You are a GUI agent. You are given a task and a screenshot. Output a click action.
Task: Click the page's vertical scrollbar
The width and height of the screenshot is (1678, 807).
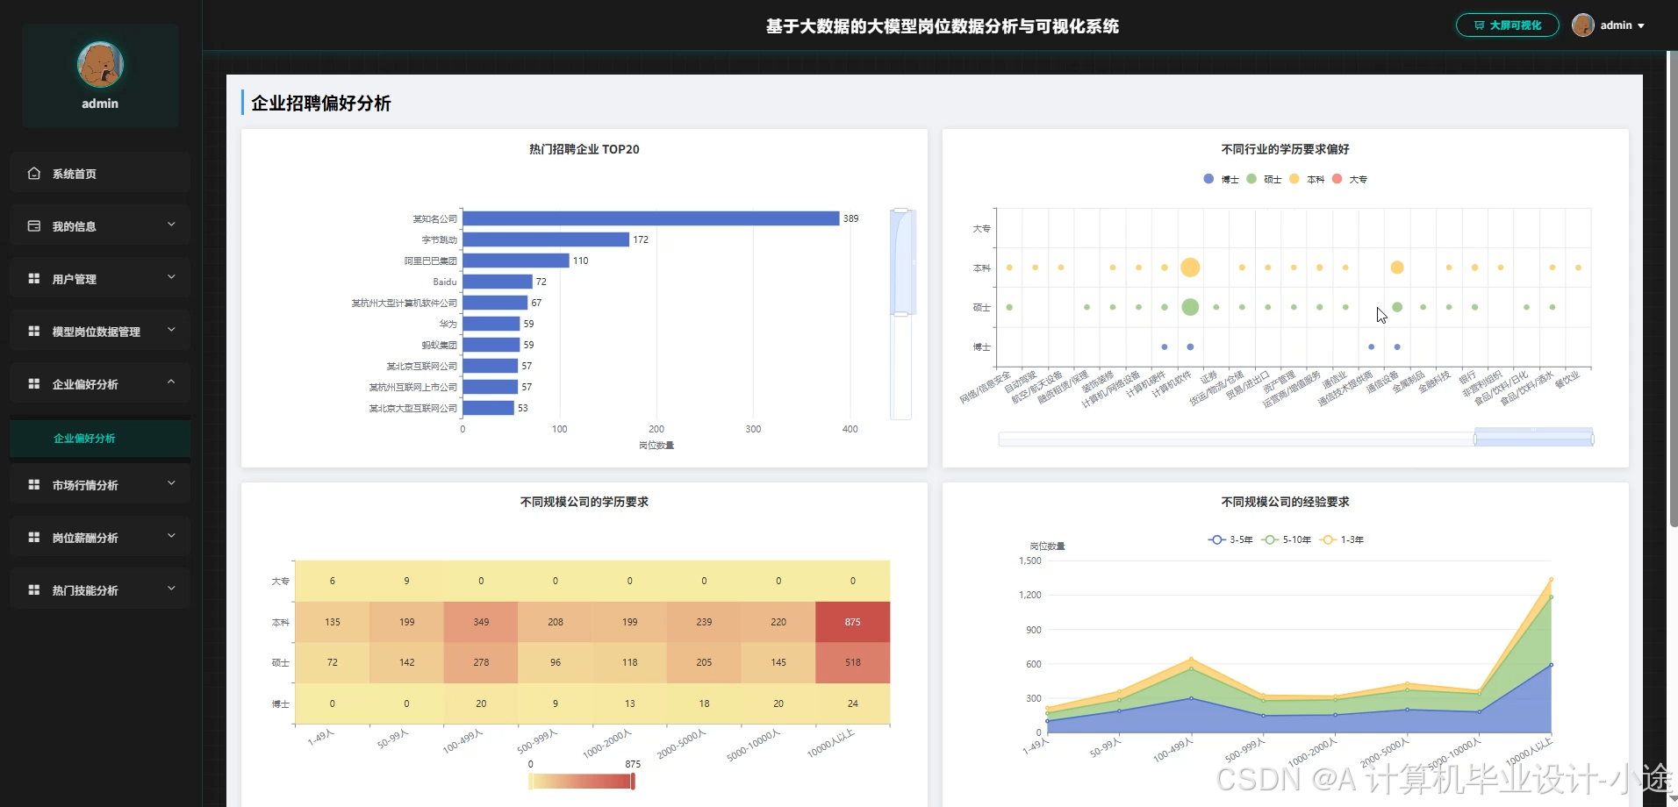pos(1673,289)
